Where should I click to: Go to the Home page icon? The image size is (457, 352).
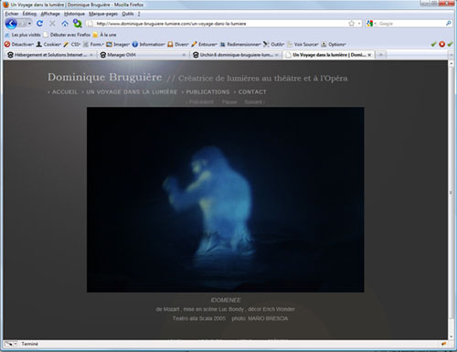[65, 24]
